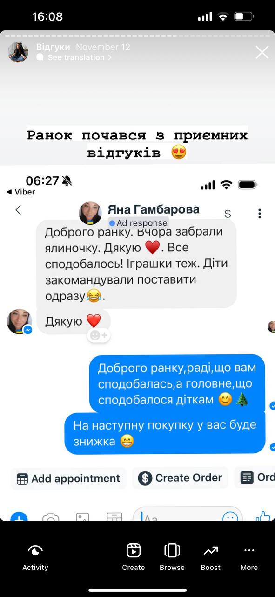Screen dimensions: 275x597
Task: Open the Browse carousel icon
Action: tap(172, 551)
